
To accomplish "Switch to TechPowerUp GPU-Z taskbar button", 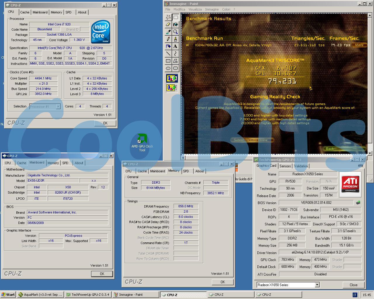I will pos(88,295).
